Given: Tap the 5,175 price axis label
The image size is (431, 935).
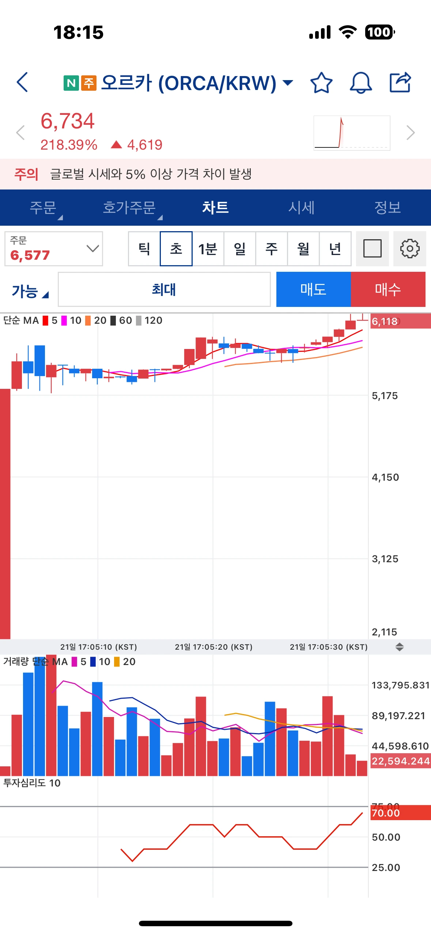Looking at the screenshot, I should click(385, 396).
